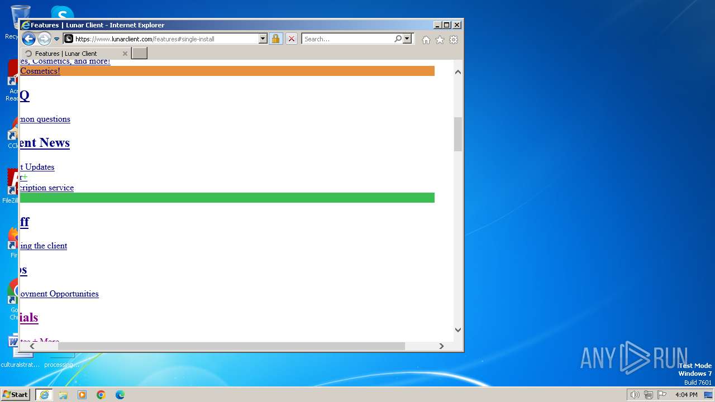Open the Windows Start menu
This screenshot has width=715, height=402.
16,395
